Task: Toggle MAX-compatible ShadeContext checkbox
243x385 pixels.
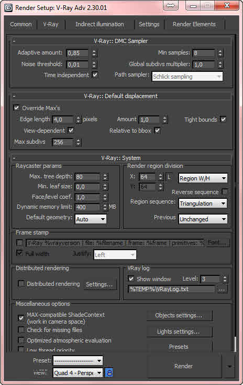Action: [21, 318]
